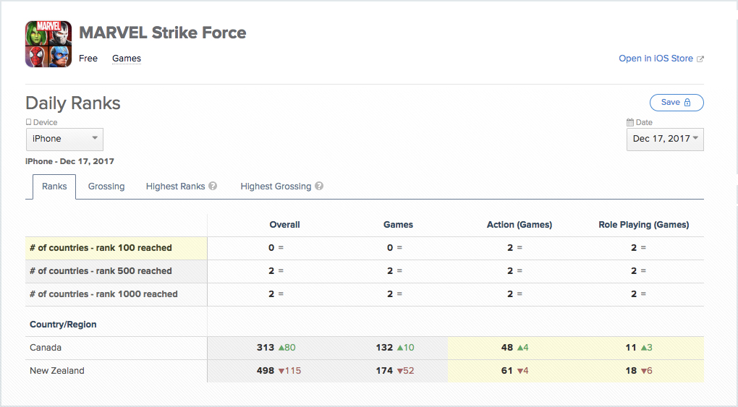Open the Highest Ranks tab
738x407 pixels.
click(x=175, y=187)
